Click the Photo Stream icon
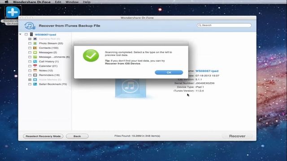This screenshot has height=161, width=287. click(x=35, y=43)
